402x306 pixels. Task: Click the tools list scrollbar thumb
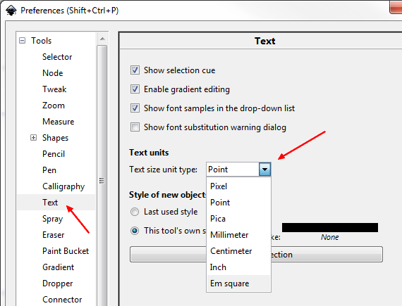pyautogui.click(x=102, y=181)
